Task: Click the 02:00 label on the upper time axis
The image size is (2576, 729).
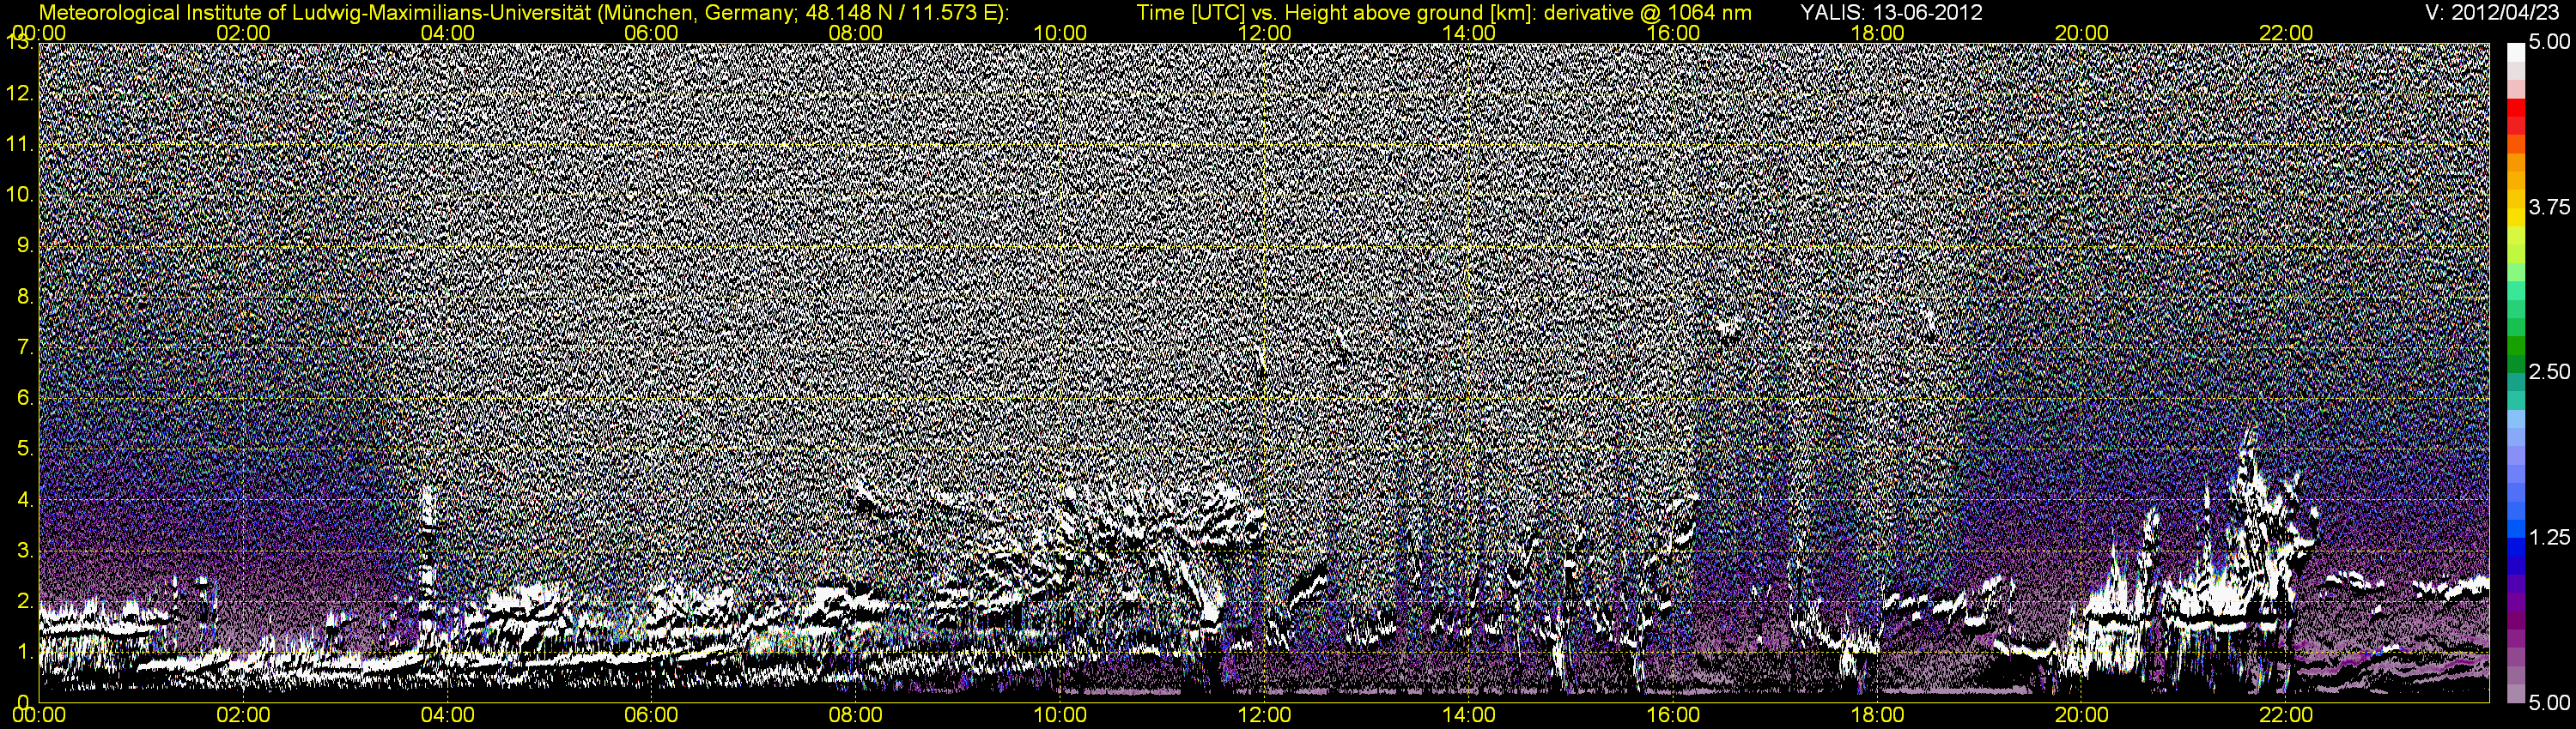Action: (x=243, y=33)
